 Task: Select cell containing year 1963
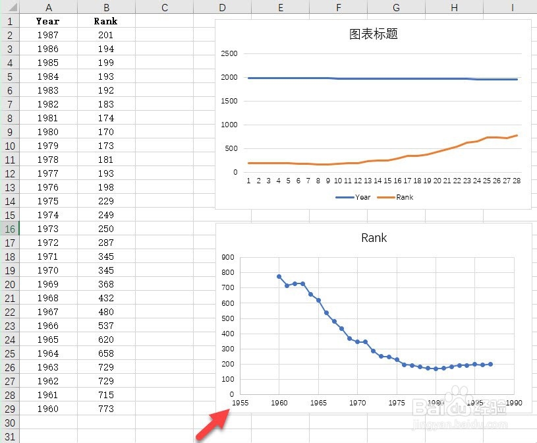48,367
